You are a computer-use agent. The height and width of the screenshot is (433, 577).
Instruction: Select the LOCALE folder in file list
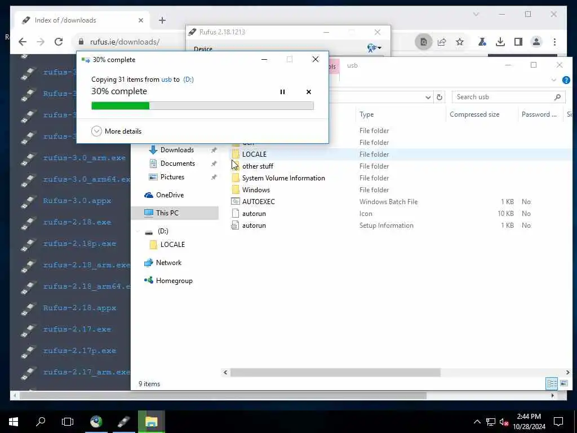(254, 154)
